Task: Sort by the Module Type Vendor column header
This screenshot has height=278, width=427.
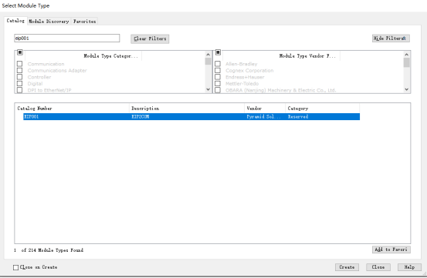Action: tap(281, 56)
